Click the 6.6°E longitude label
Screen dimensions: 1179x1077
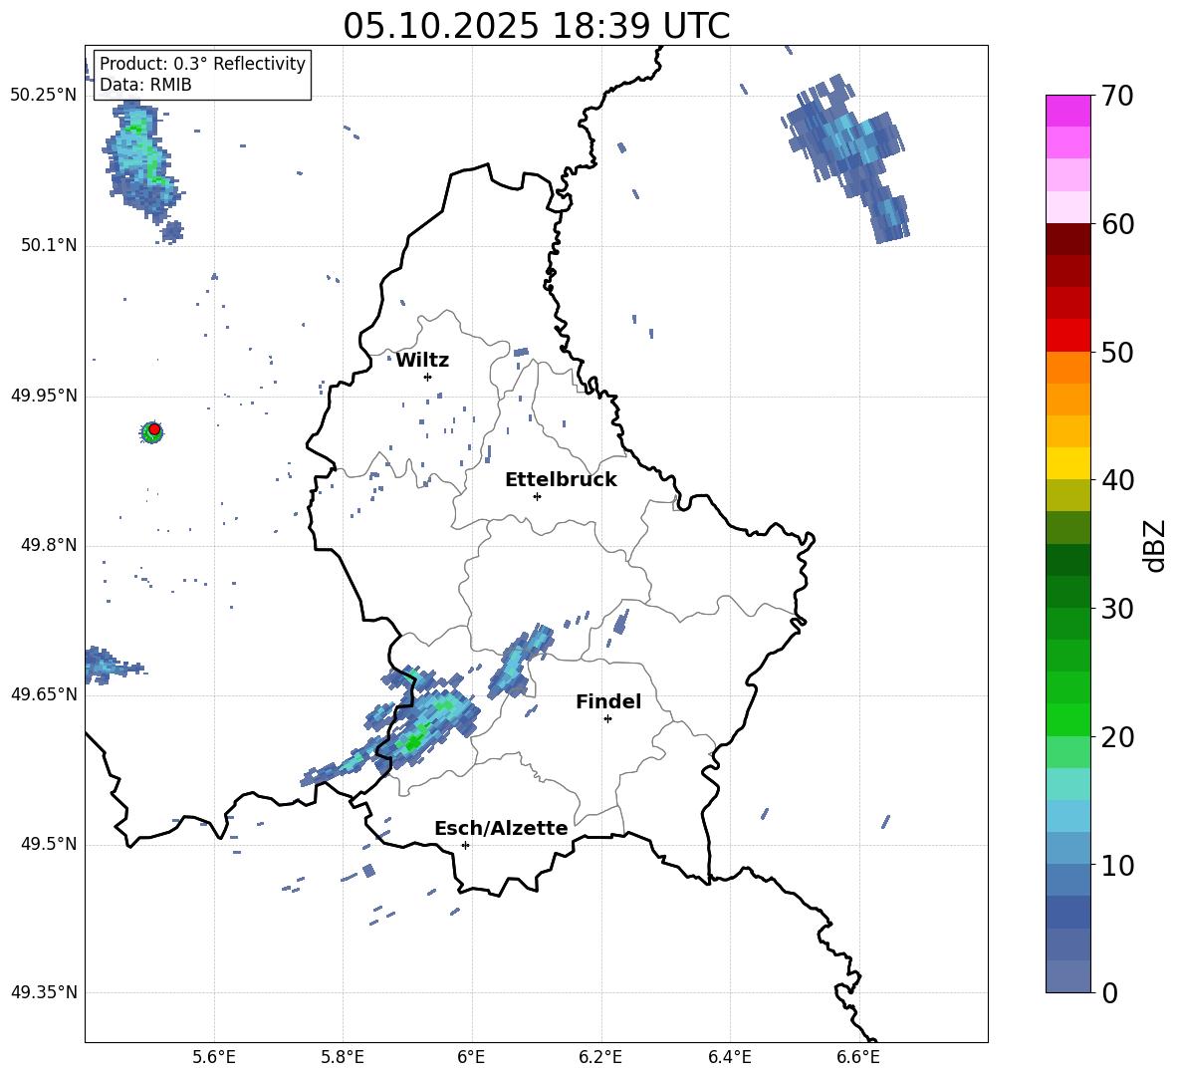pyautogui.click(x=858, y=1057)
